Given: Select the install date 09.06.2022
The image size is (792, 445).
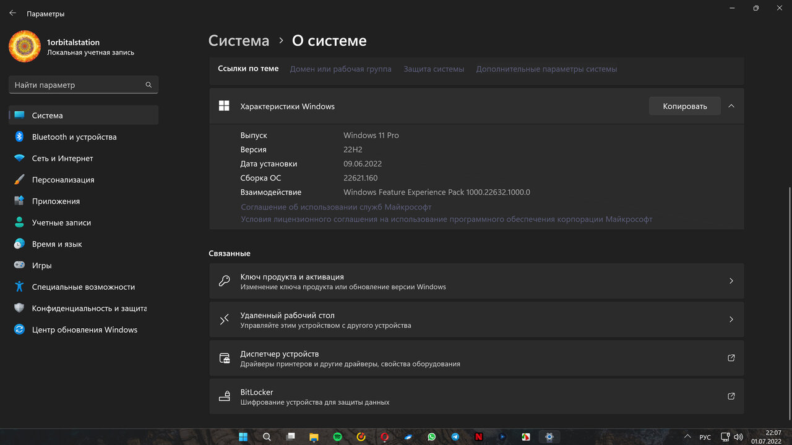Looking at the screenshot, I should click(363, 164).
